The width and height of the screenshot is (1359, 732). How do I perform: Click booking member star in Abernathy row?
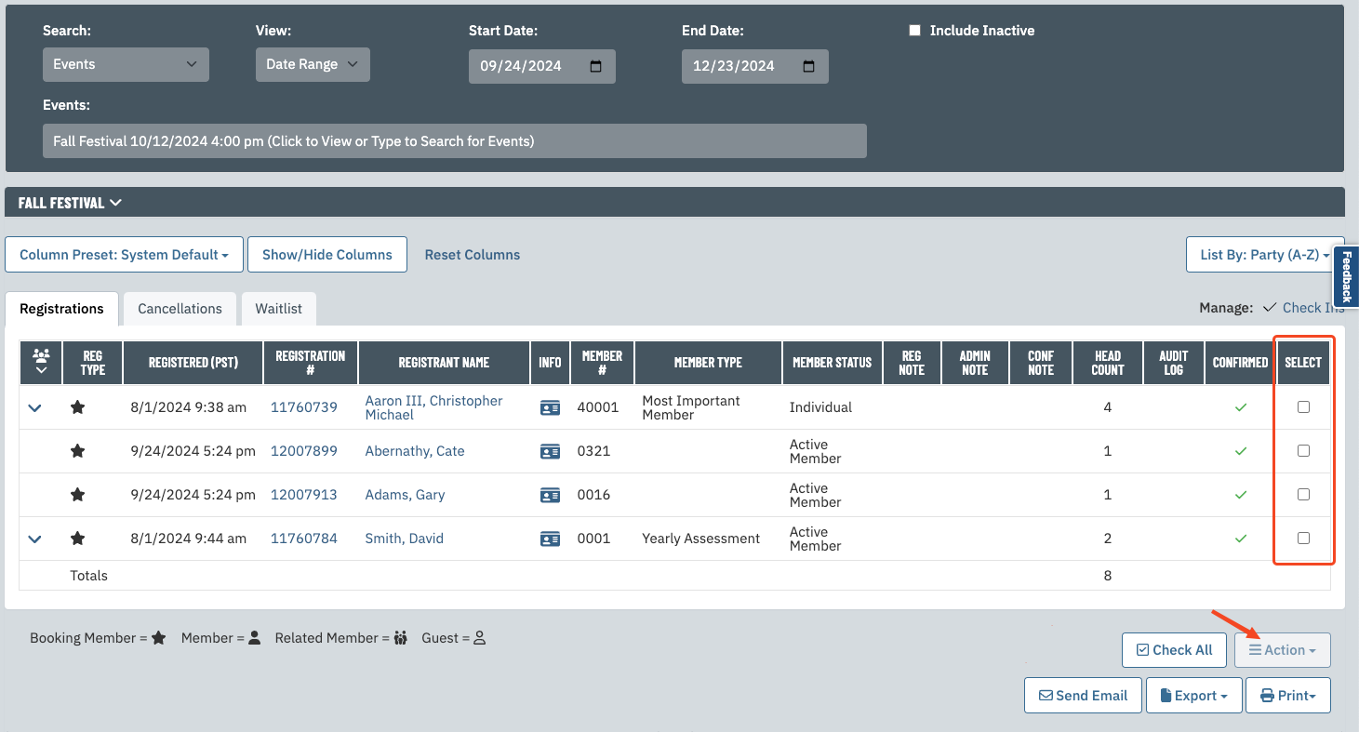(78, 451)
